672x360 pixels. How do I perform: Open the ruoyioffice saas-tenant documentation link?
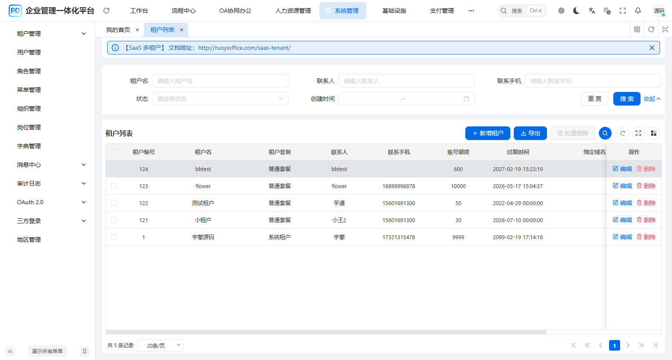(x=244, y=48)
